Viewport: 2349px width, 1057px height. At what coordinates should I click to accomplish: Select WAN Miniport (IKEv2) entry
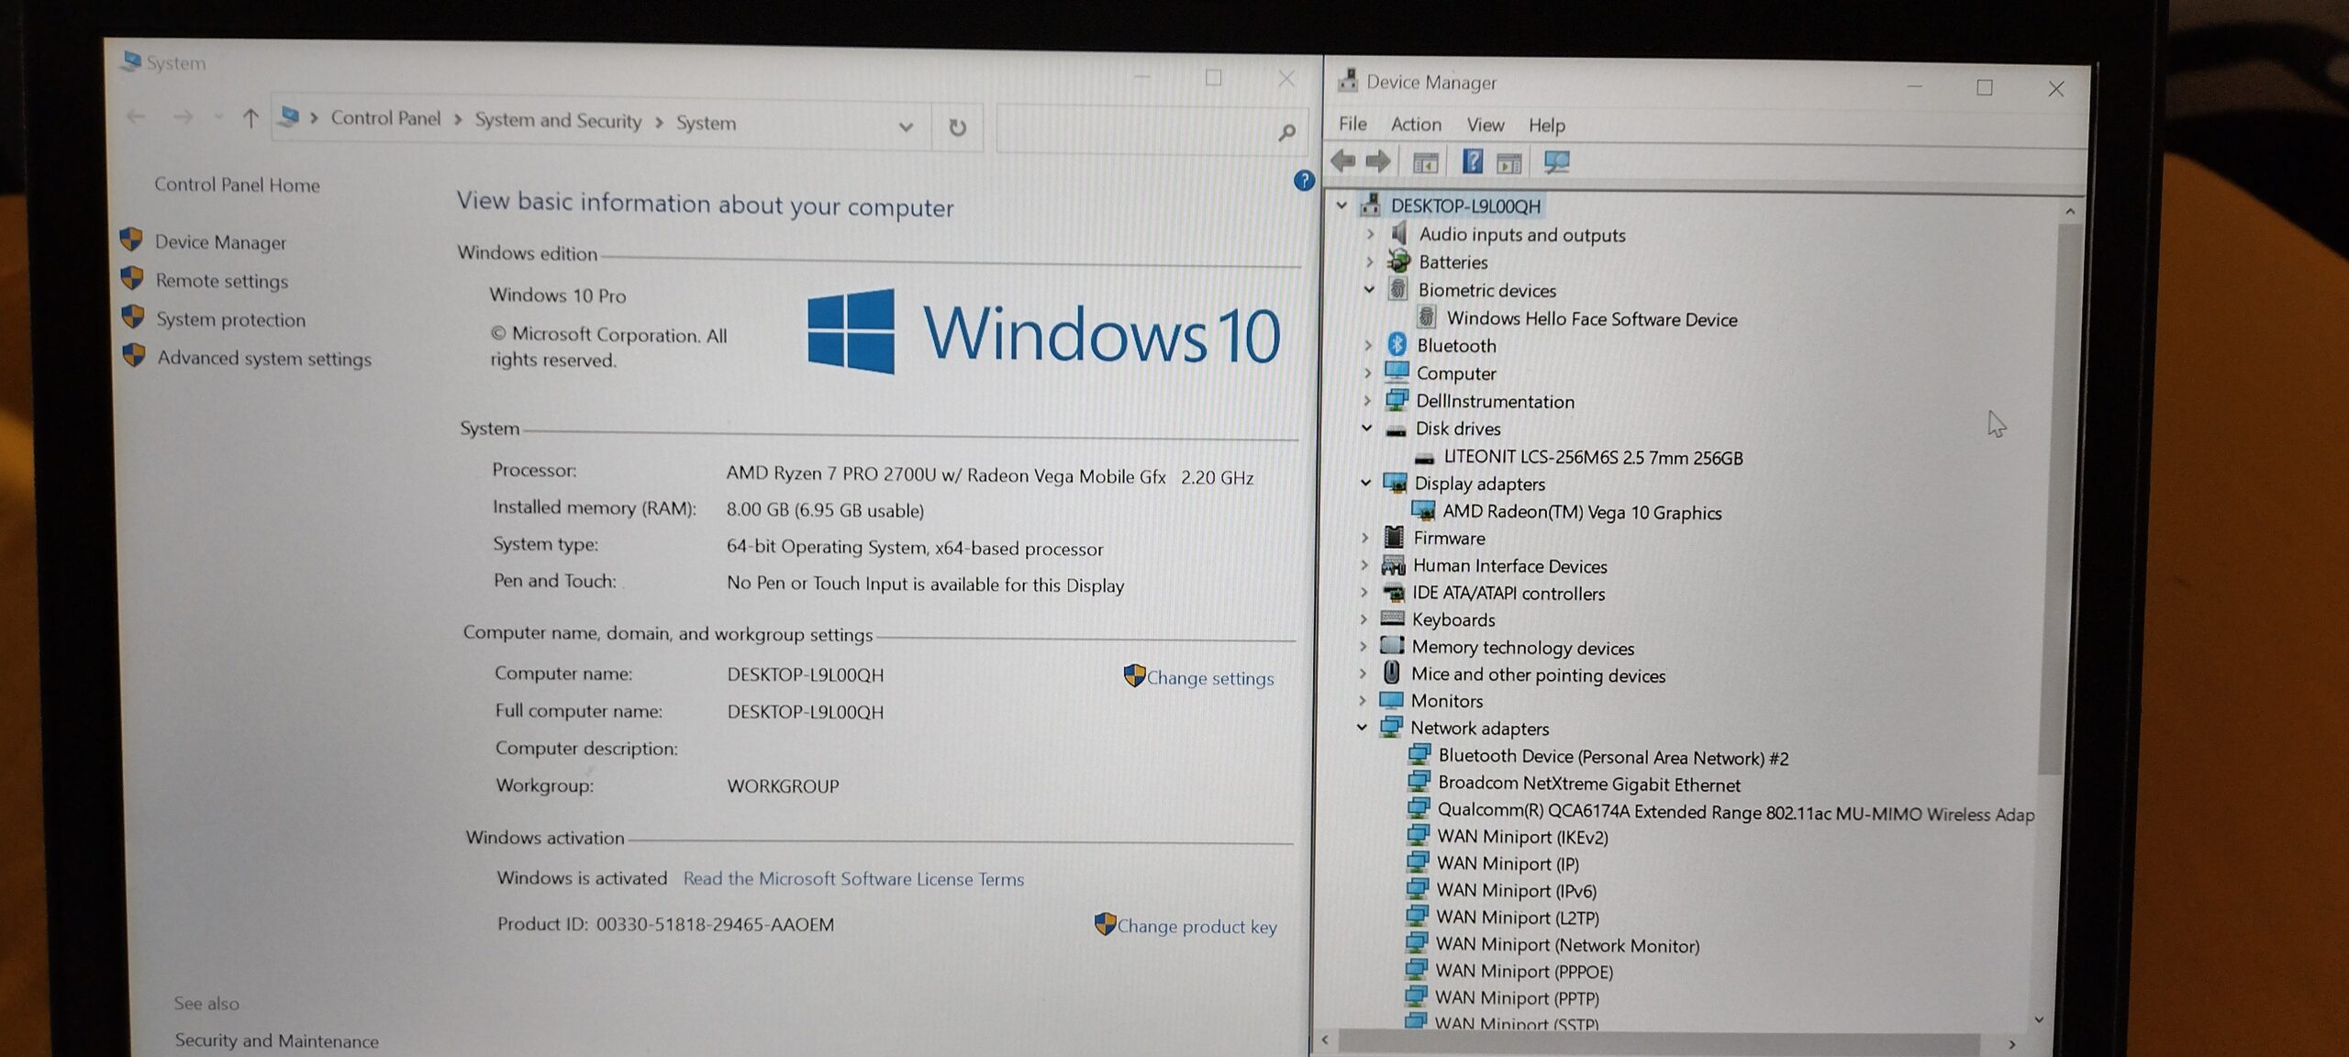1522,837
